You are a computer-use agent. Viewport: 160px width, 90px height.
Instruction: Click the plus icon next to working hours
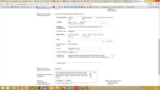click(x=103, y=35)
